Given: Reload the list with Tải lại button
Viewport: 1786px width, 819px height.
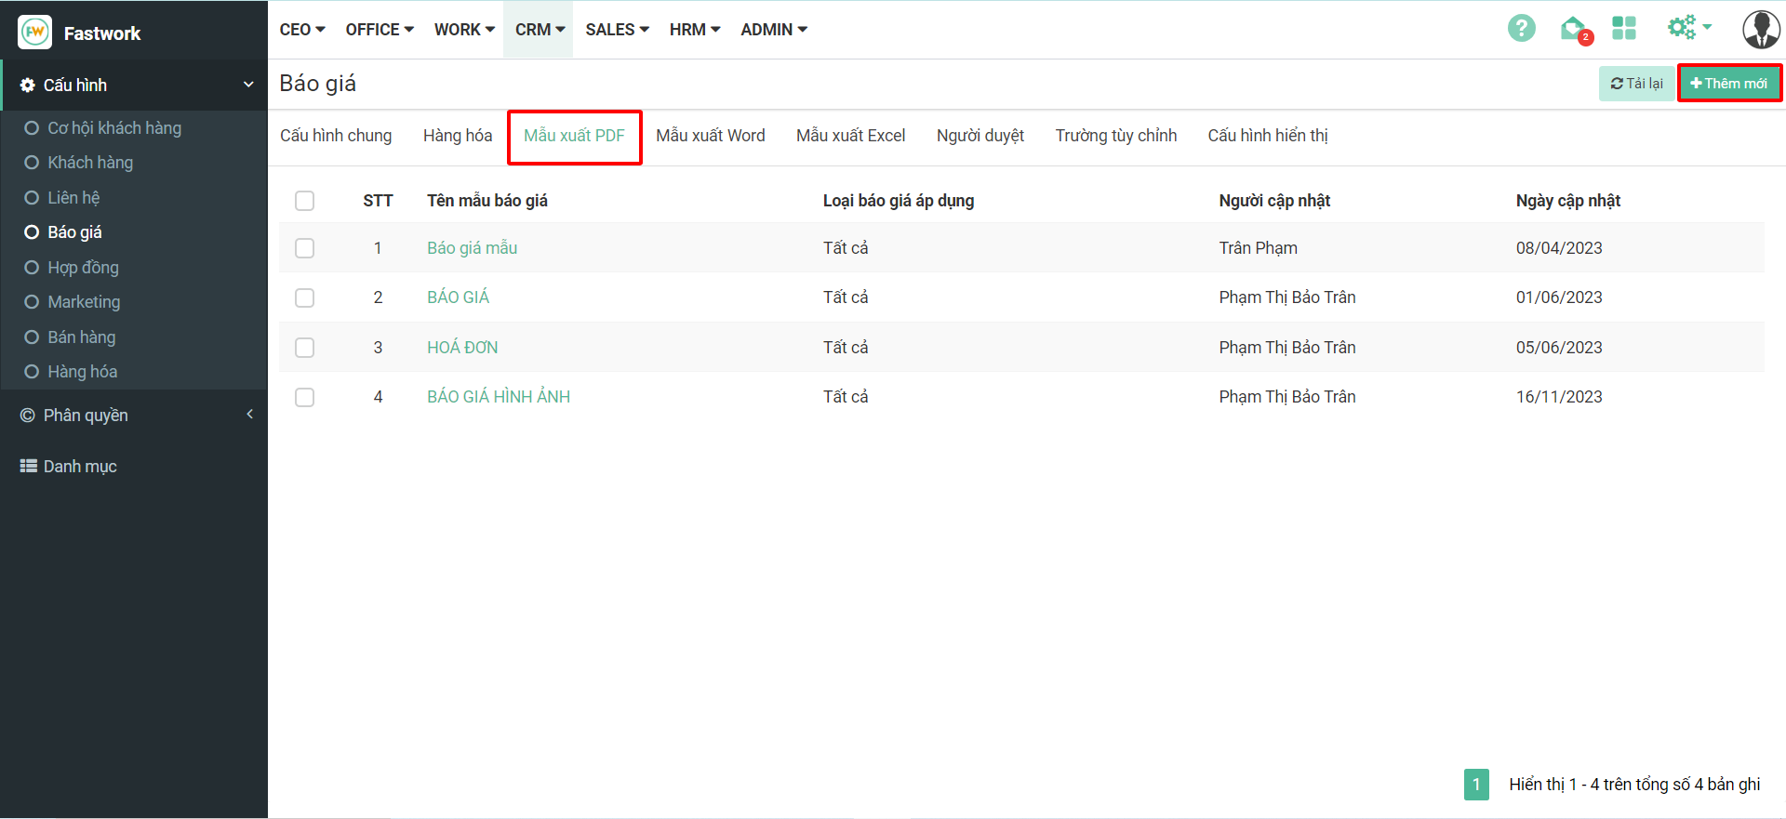Looking at the screenshot, I should tap(1636, 84).
